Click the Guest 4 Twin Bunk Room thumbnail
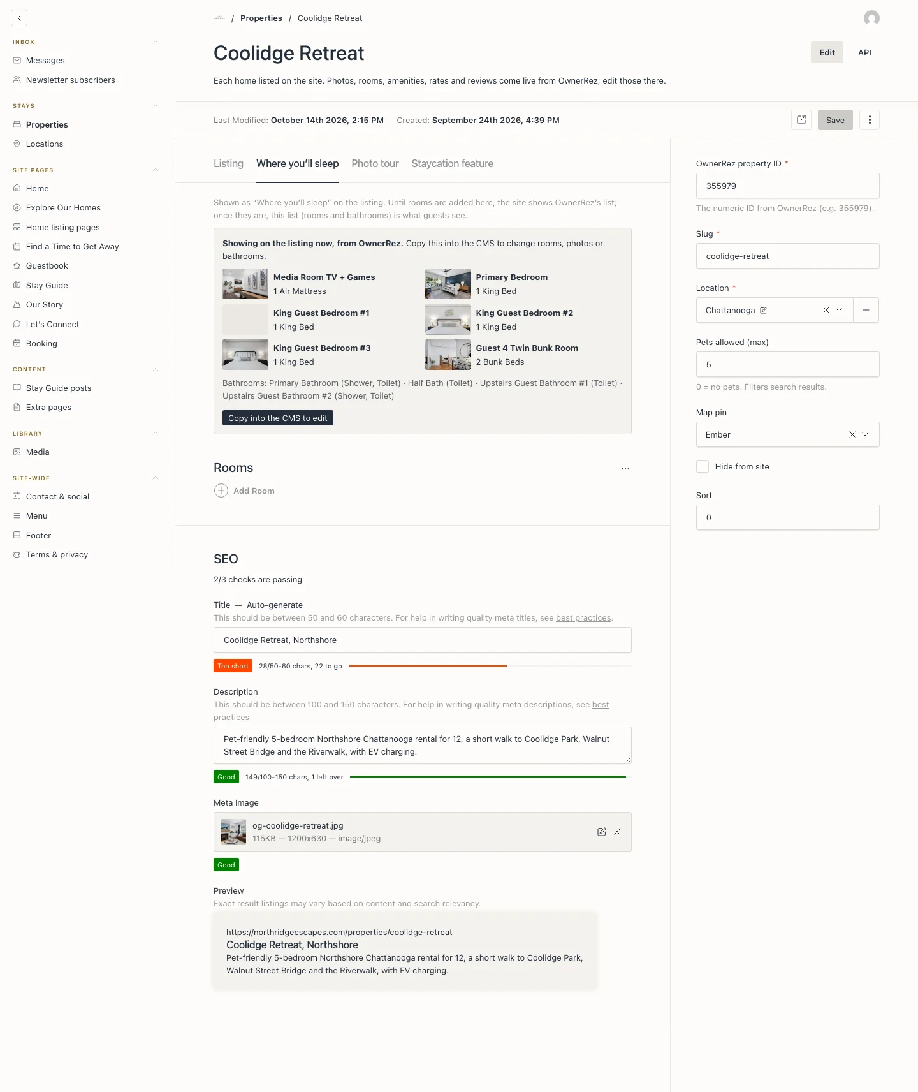 (x=448, y=355)
